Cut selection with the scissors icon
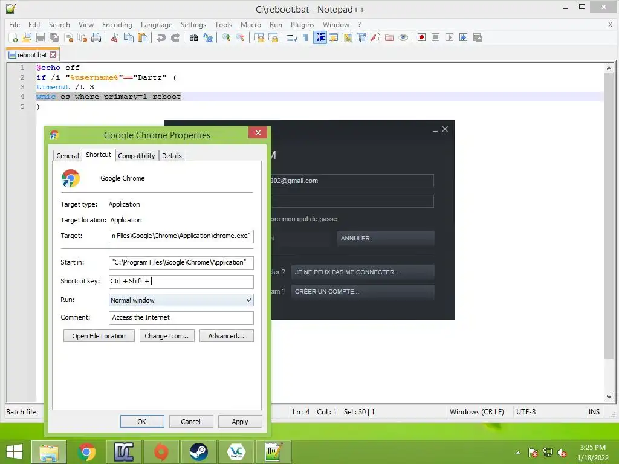This screenshot has width=619, height=464. pos(115,37)
